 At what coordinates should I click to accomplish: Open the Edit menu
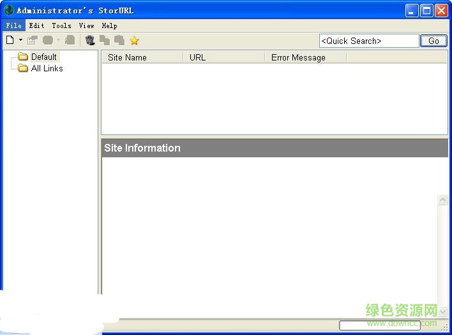[36, 25]
